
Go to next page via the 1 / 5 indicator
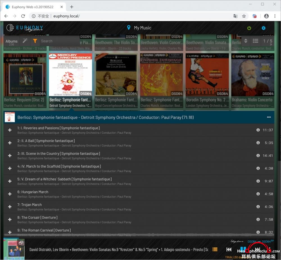point(268,42)
